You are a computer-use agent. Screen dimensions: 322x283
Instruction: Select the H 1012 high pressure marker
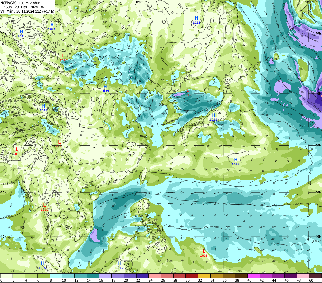tap(120, 265)
